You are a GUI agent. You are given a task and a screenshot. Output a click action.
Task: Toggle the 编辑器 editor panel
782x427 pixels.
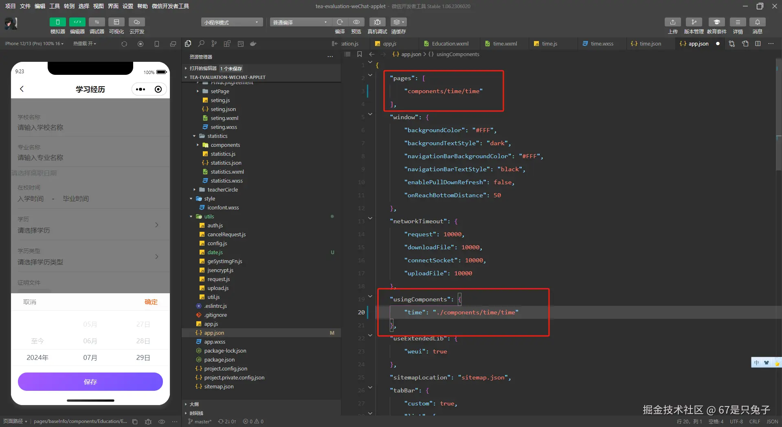pyautogui.click(x=77, y=22)
